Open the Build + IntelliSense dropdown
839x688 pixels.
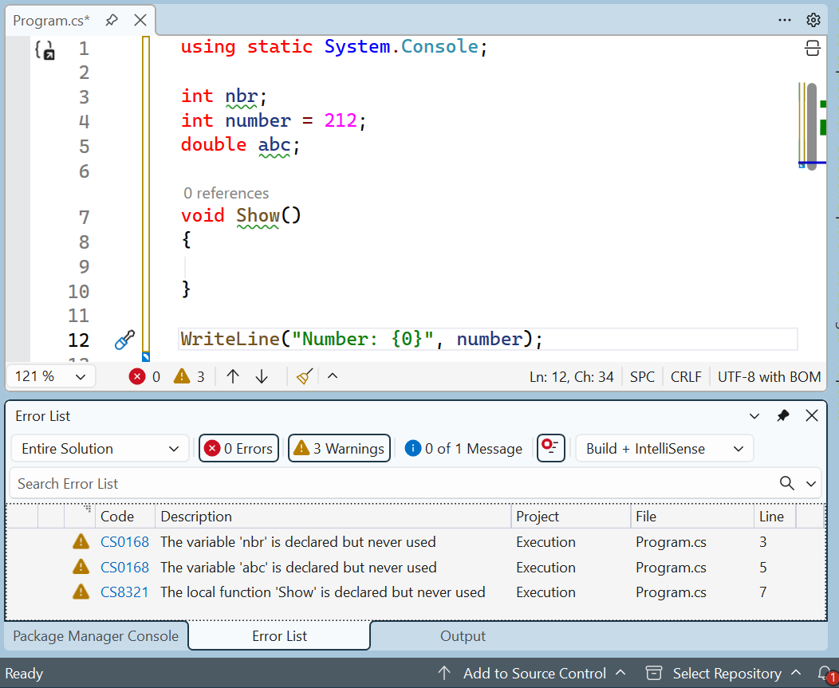(664, 448)
